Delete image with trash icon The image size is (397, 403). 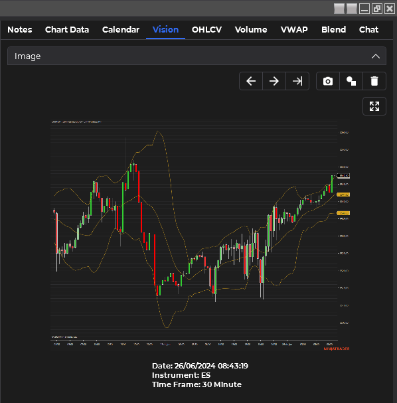(x=374, y=81)
